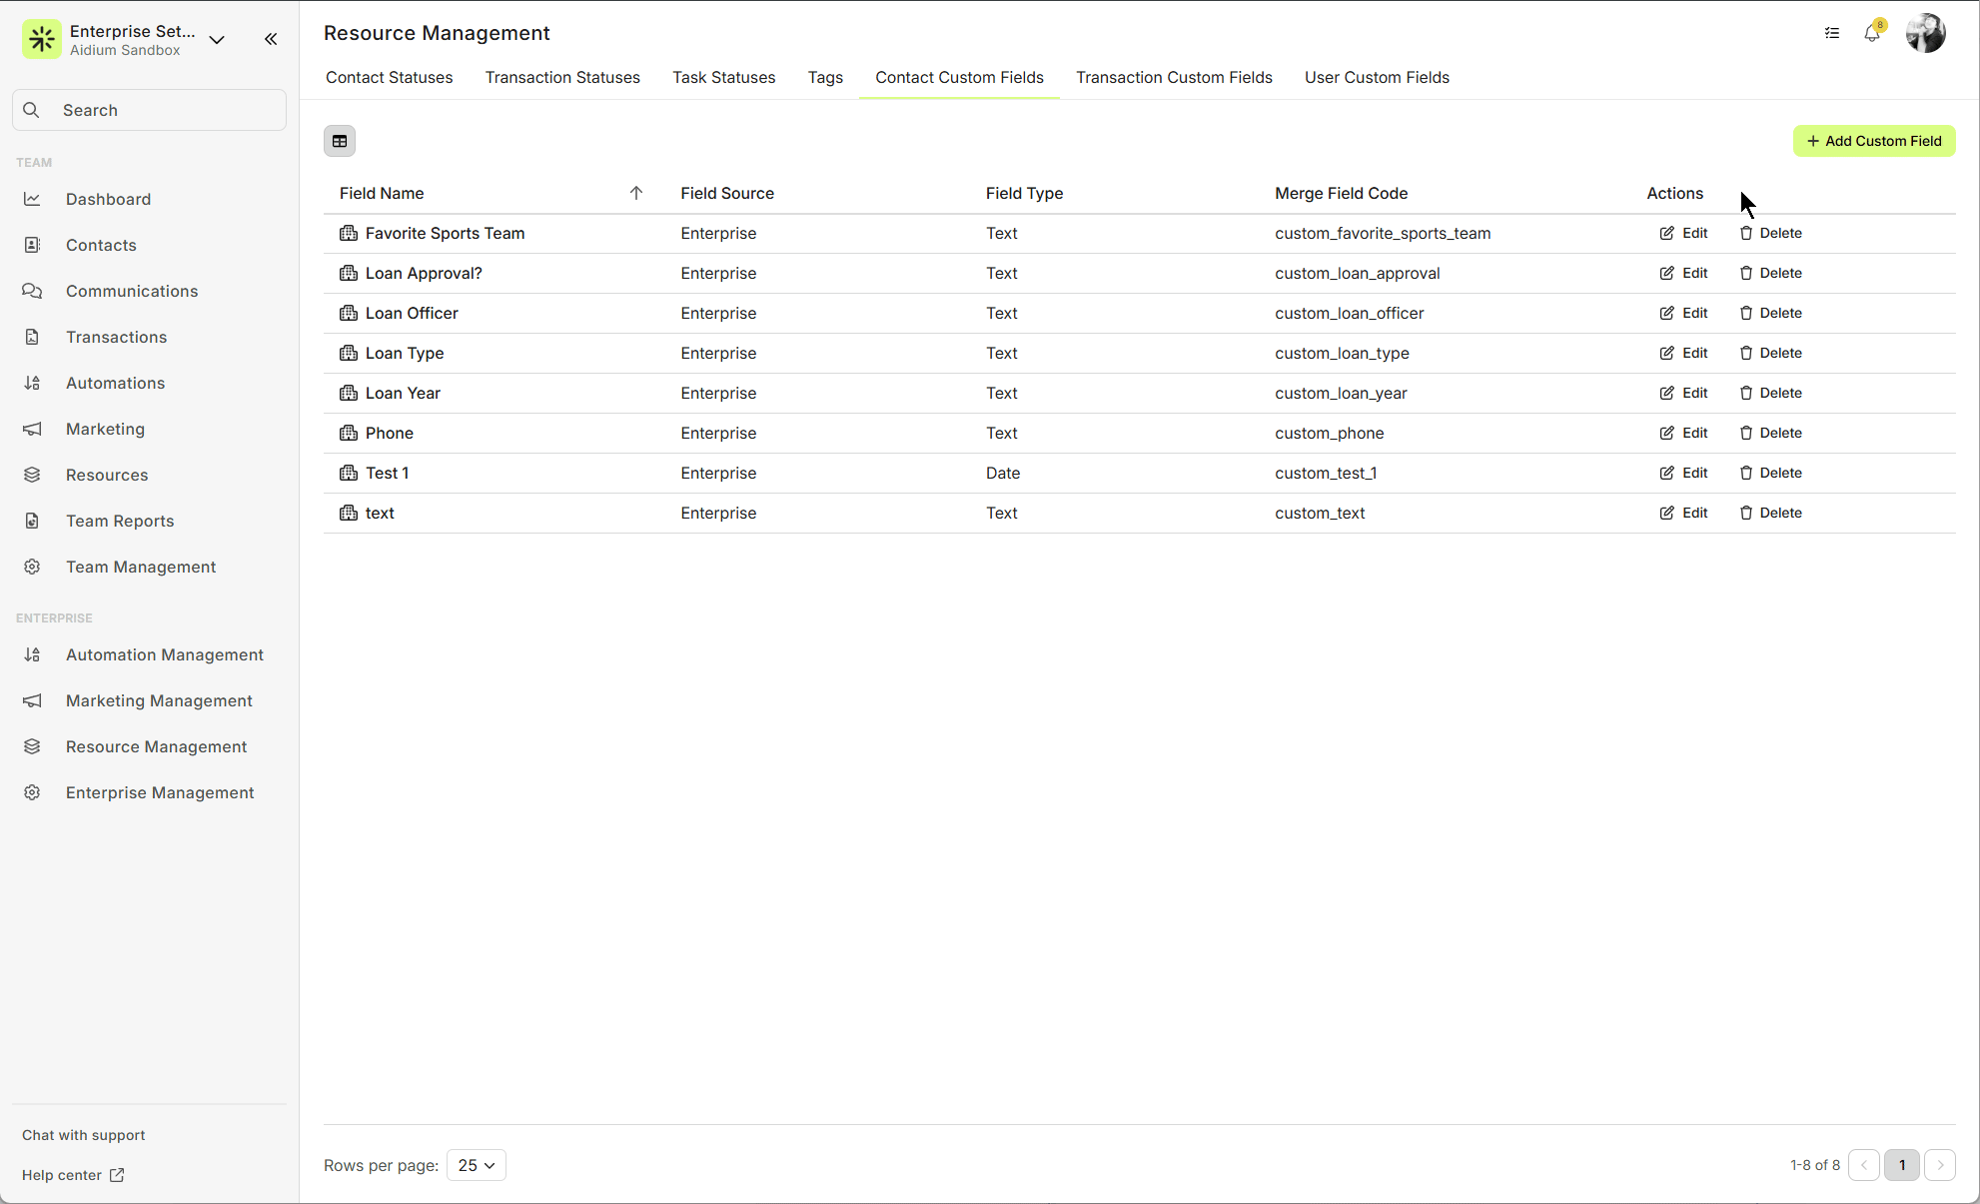Click Add Custom Field button
Viewport: 1980px width, 1204px height.
pyautogui.click(x=1874, y=141)
